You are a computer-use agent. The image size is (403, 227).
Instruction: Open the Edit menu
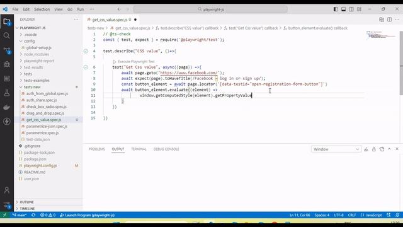point(26,9)
